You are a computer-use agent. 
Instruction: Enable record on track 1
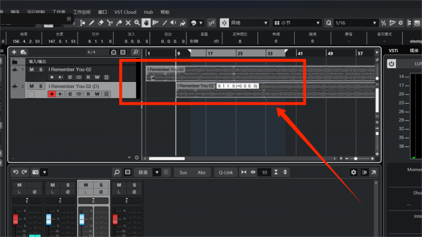click(x=52, y=77)
